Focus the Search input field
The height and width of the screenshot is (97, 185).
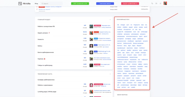coord(51,4)
